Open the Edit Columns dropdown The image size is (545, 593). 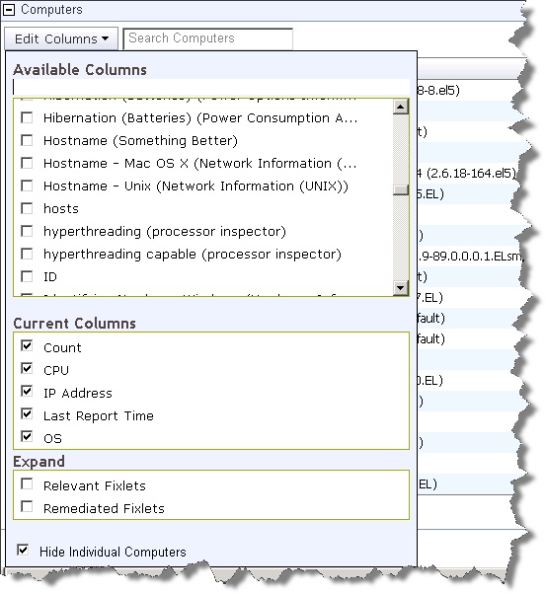pyautogui.click(x=61, y=38)
